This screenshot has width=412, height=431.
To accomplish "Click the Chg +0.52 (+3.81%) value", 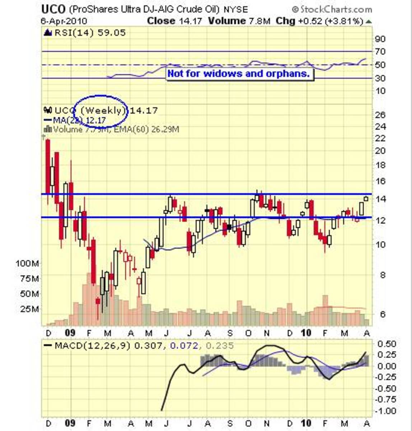I will [x=319, y=21].
